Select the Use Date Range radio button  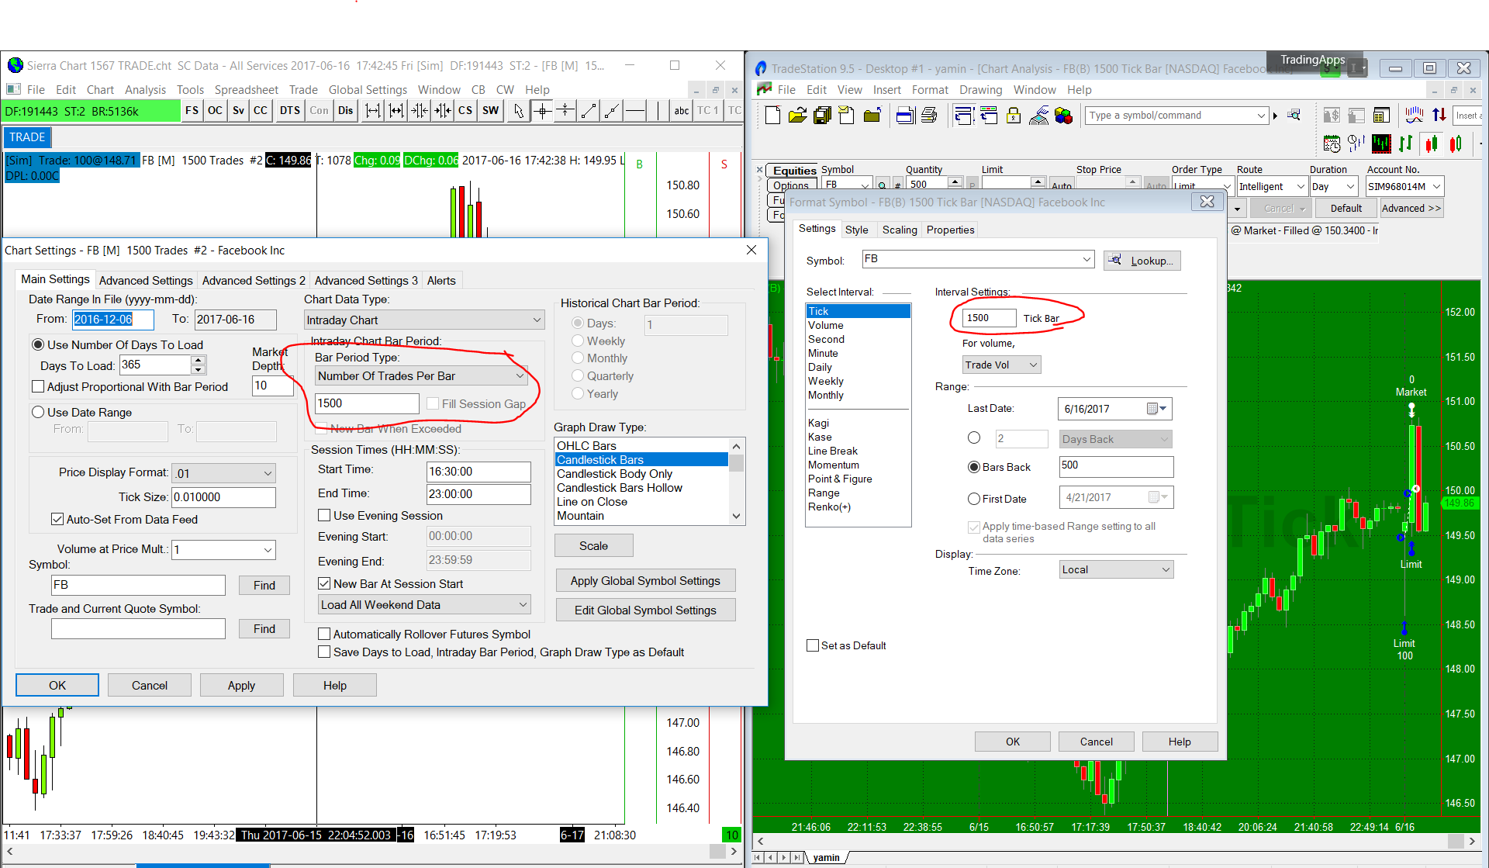point(37,412)
